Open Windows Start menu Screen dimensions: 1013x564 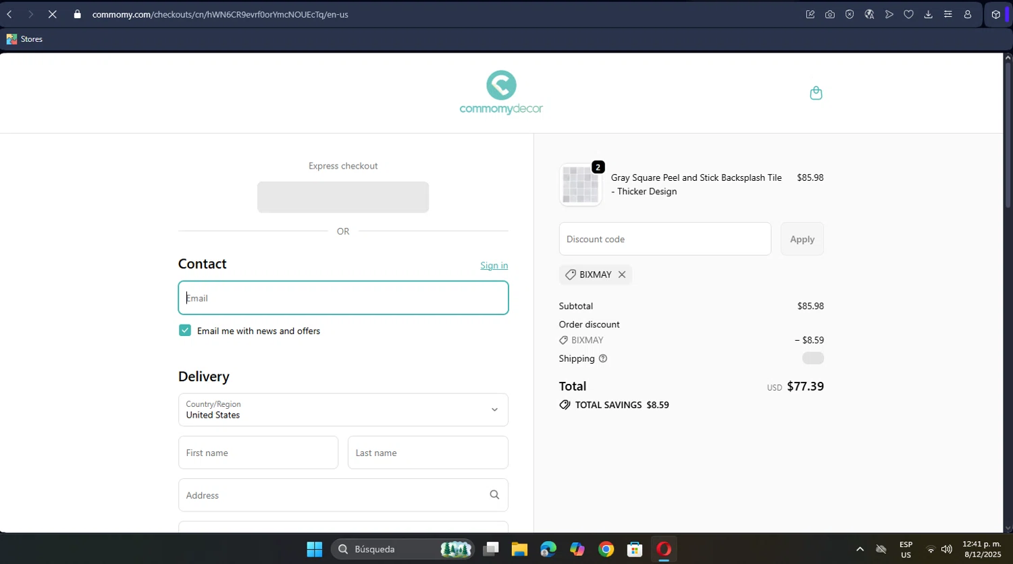click(315, 549)
